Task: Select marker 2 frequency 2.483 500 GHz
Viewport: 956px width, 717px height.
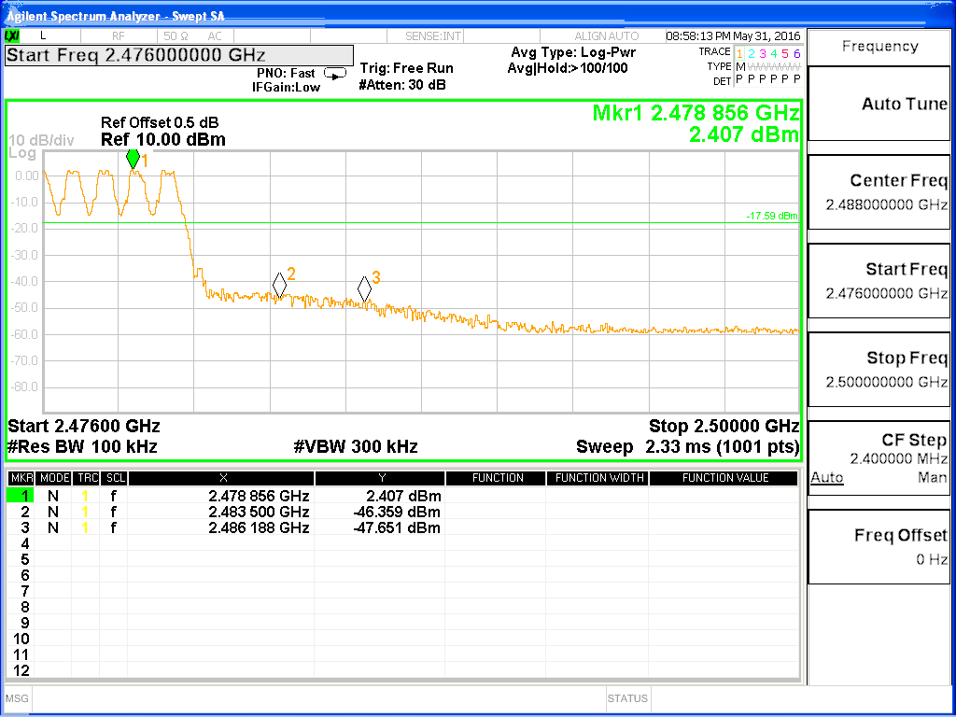Action: (259, 512)
